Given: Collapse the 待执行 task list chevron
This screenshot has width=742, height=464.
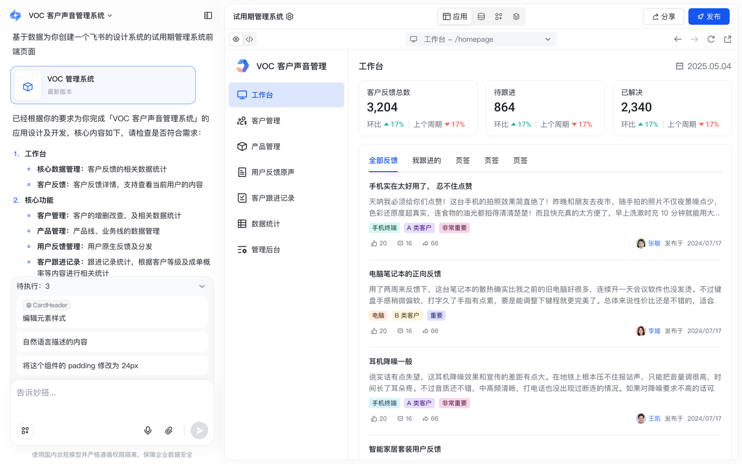Looking at the screenshot, I should click(x=202, y=287).
